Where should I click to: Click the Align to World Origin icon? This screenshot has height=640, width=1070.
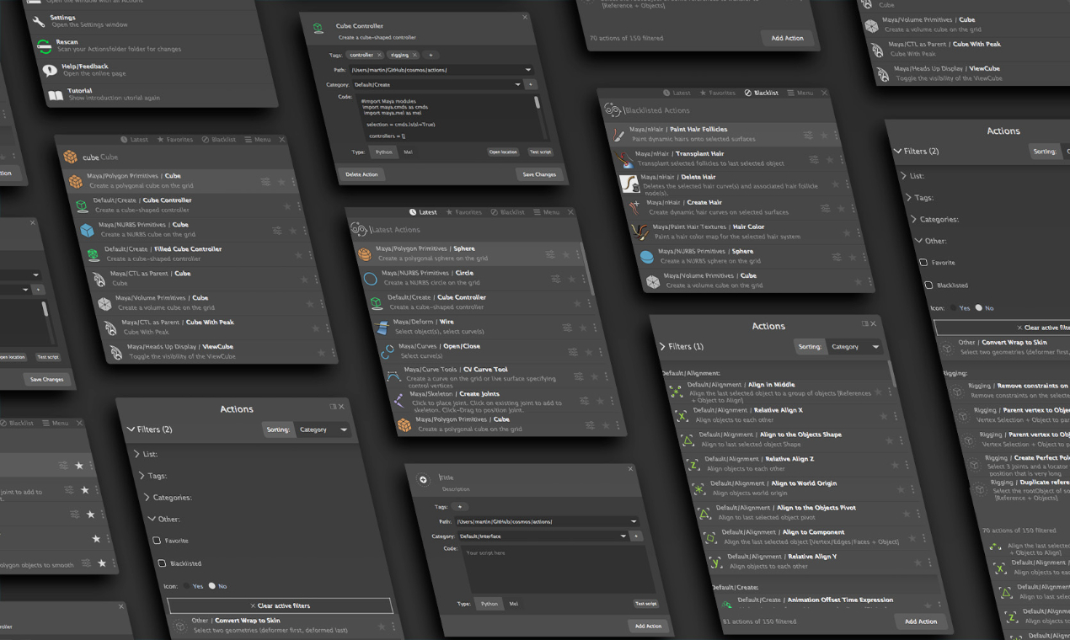tap(699, 488)
